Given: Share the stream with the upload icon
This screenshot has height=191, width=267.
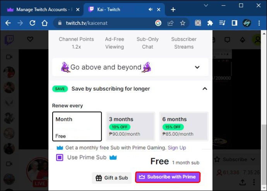Looking at the screenshot, I should pos(243,182).
